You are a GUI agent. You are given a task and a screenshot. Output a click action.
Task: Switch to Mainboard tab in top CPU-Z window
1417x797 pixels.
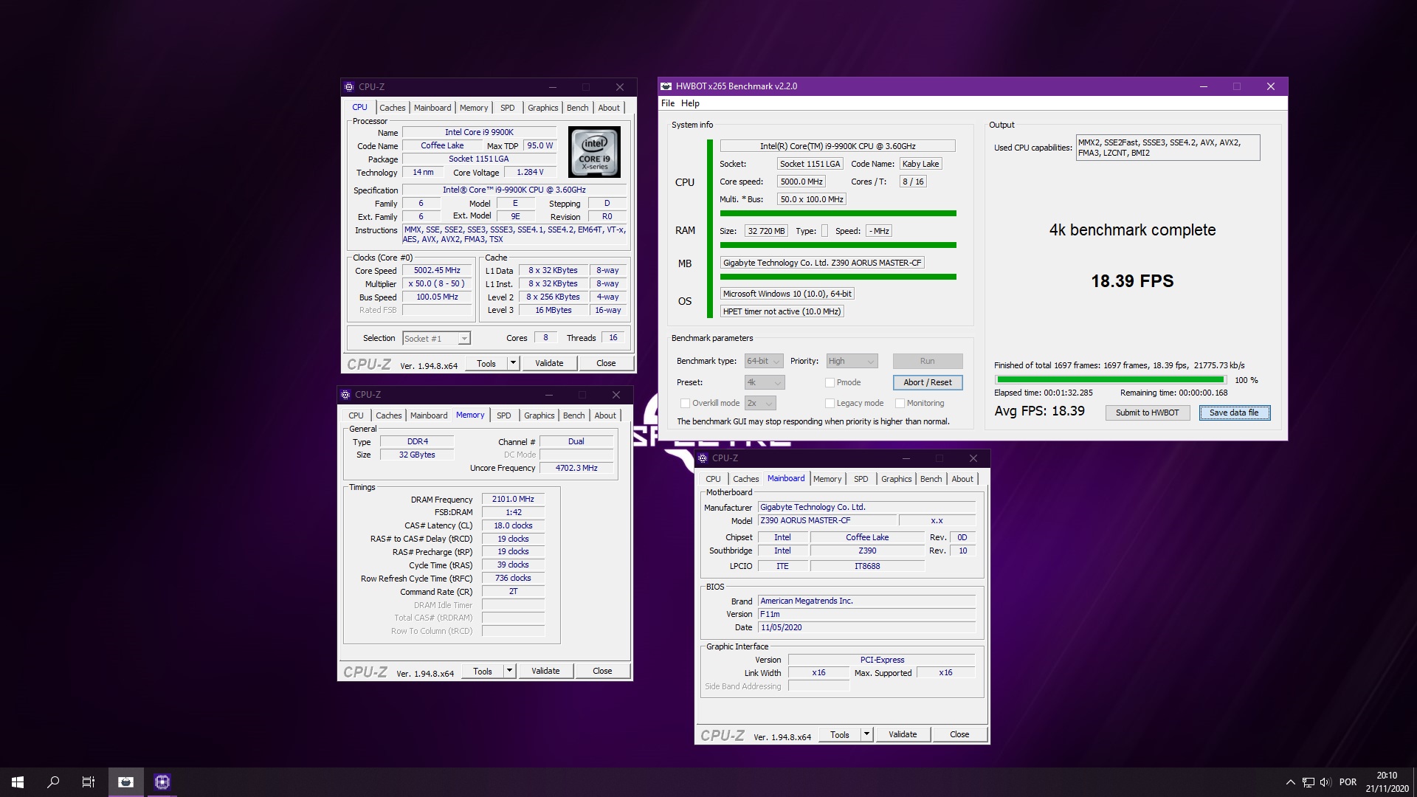(432, 108)
